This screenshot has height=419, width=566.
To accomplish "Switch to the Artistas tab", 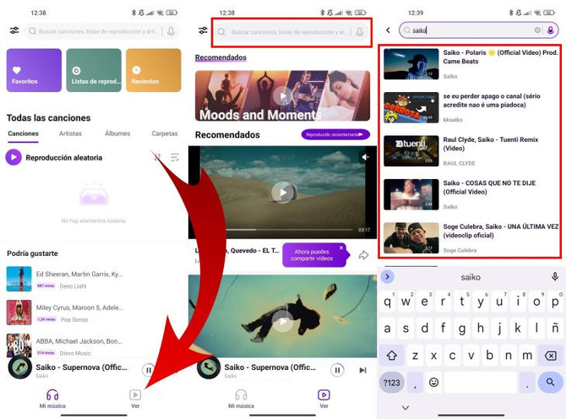I will click(x=70, y=133).
